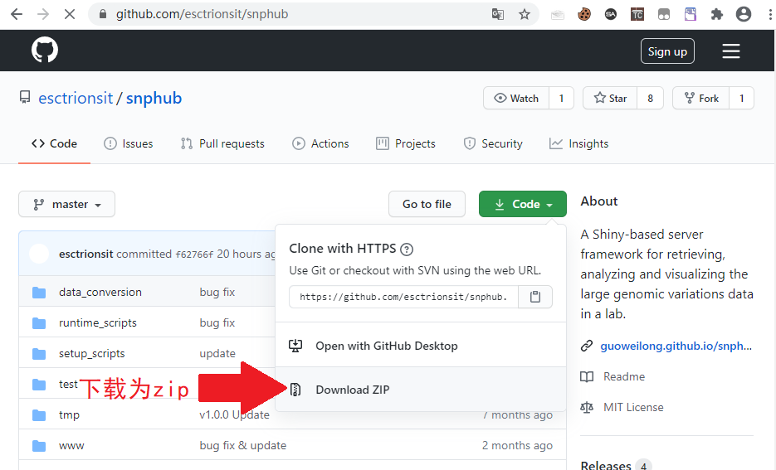The width and height of the screenshot is (776, 470).
Task: Click the cookie extension icon
Action: [x=584, y=15]
